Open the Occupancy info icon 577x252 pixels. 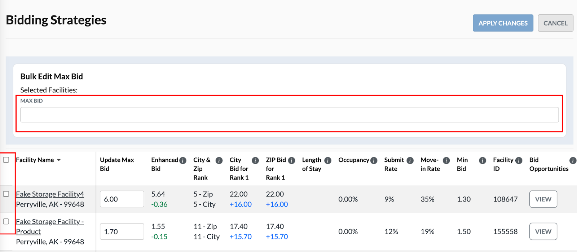(x=374, y=160)
